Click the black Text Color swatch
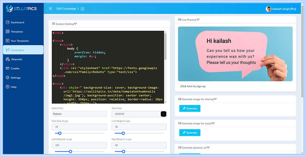The height and width of the screenshot is (157, 306). 163,114
